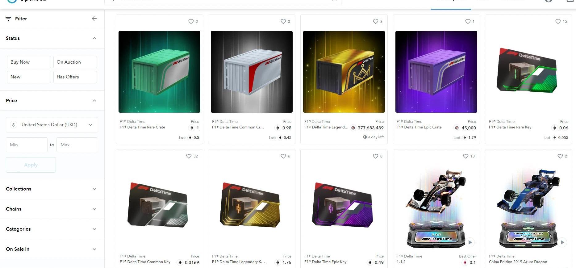Expand the Chains filter section

pyautogui.click(x=52, y=209)
